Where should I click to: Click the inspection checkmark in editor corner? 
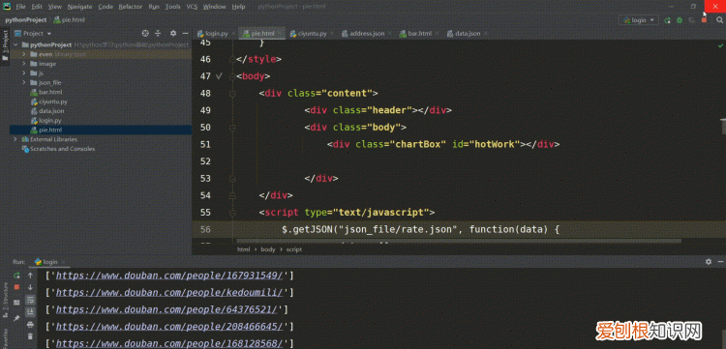[x=720, y=45]
